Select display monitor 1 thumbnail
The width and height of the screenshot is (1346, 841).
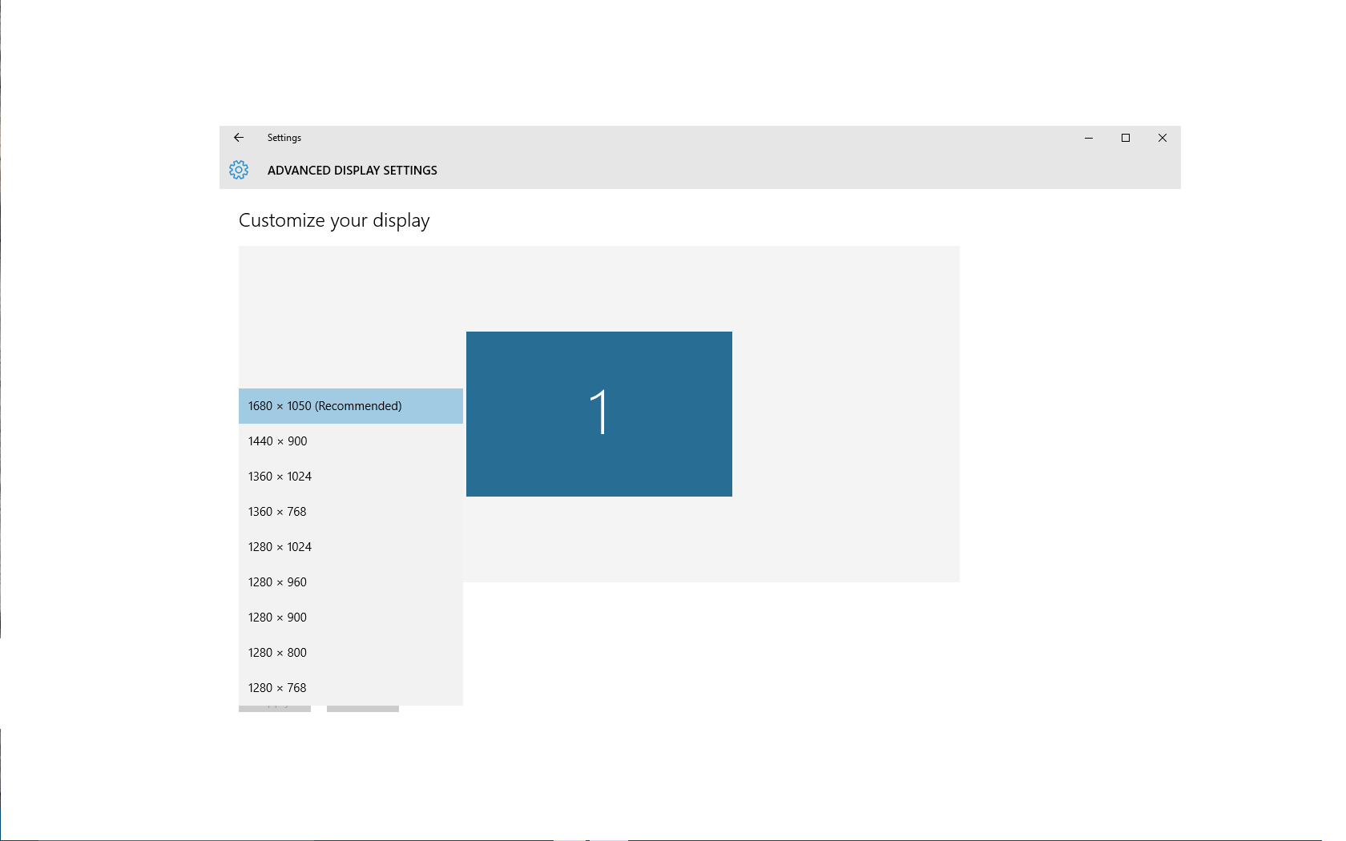click(599, 414)
